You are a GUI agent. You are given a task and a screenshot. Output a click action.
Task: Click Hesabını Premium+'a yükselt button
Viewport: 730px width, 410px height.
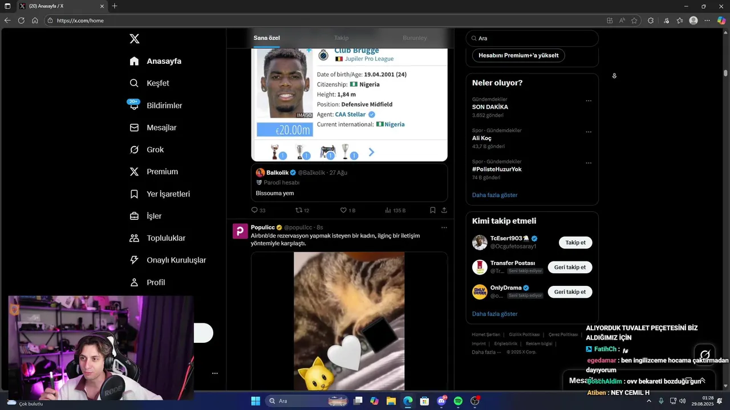518,55
